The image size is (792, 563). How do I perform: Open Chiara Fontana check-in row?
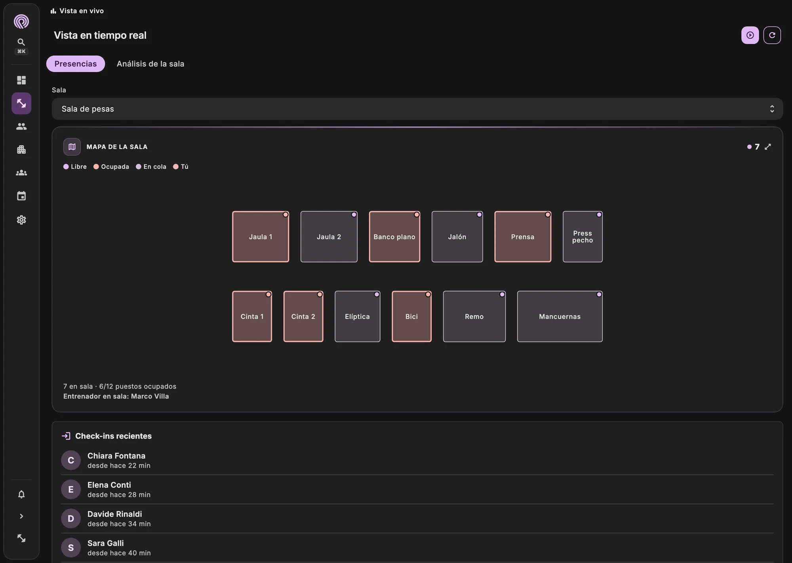click(417, 460)
